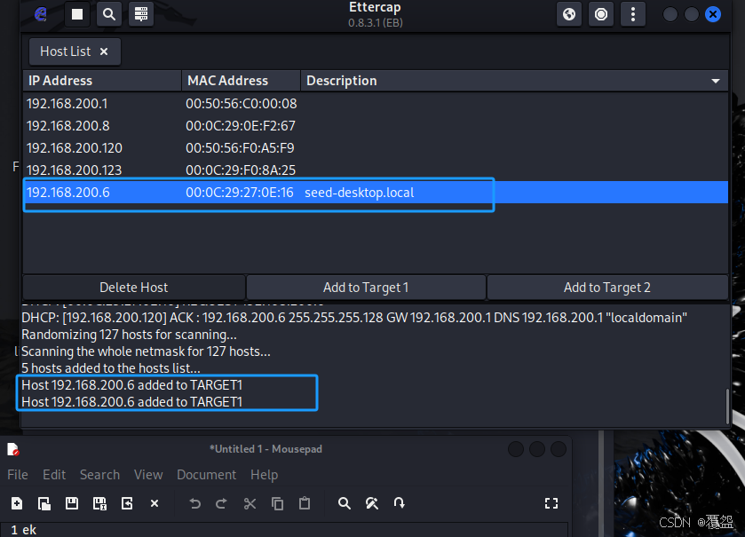Close the current Mousepad document icon
The width and height of the screenshot is (745, 537).
point(155,503)
